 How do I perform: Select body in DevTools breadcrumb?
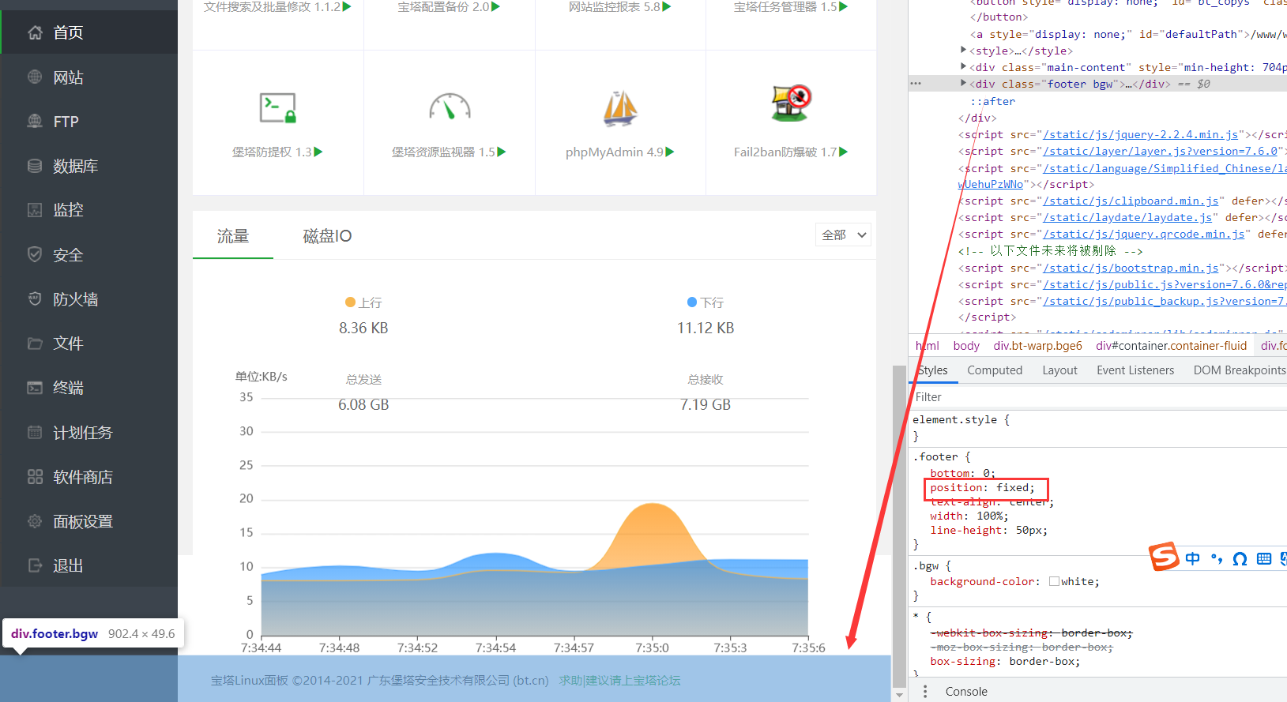coord(966,346)
